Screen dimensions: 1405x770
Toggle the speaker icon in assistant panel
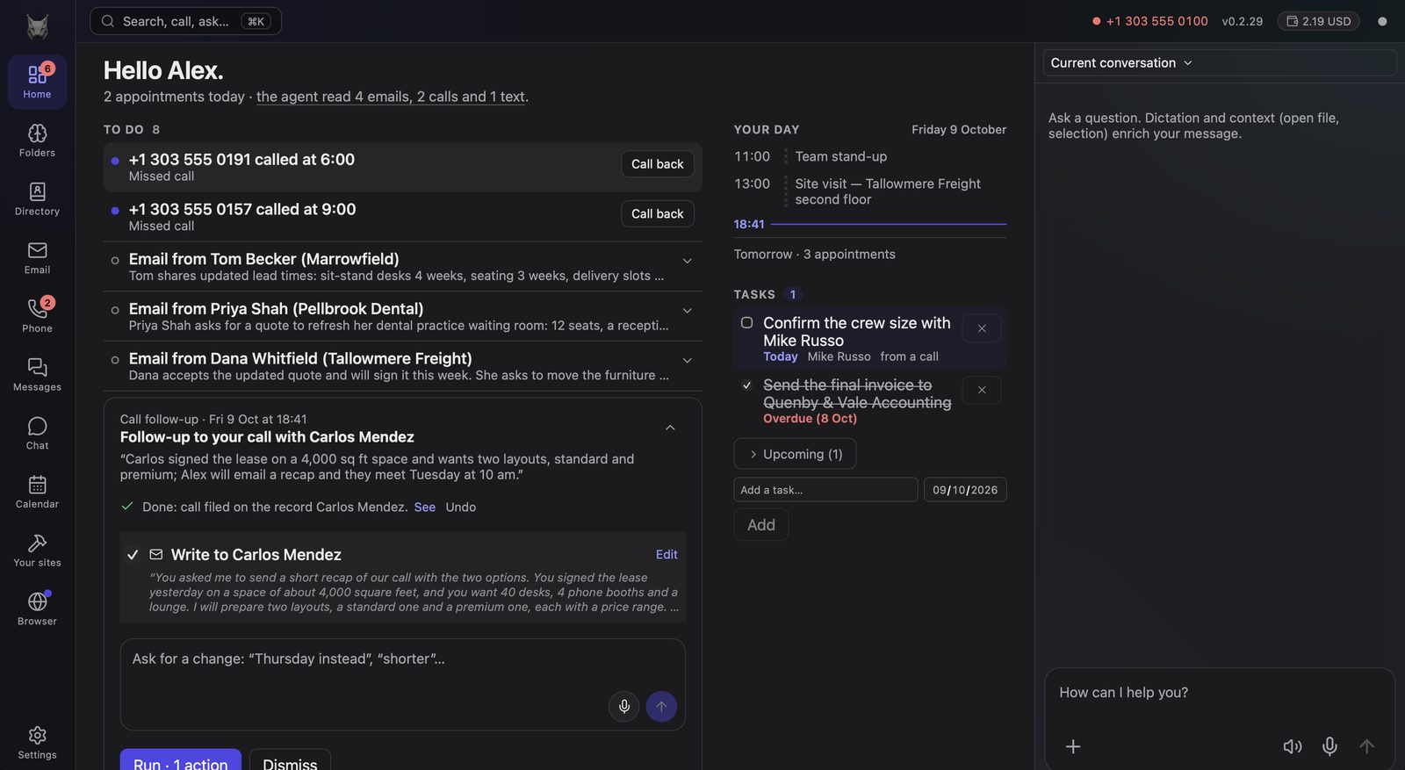1293,746
